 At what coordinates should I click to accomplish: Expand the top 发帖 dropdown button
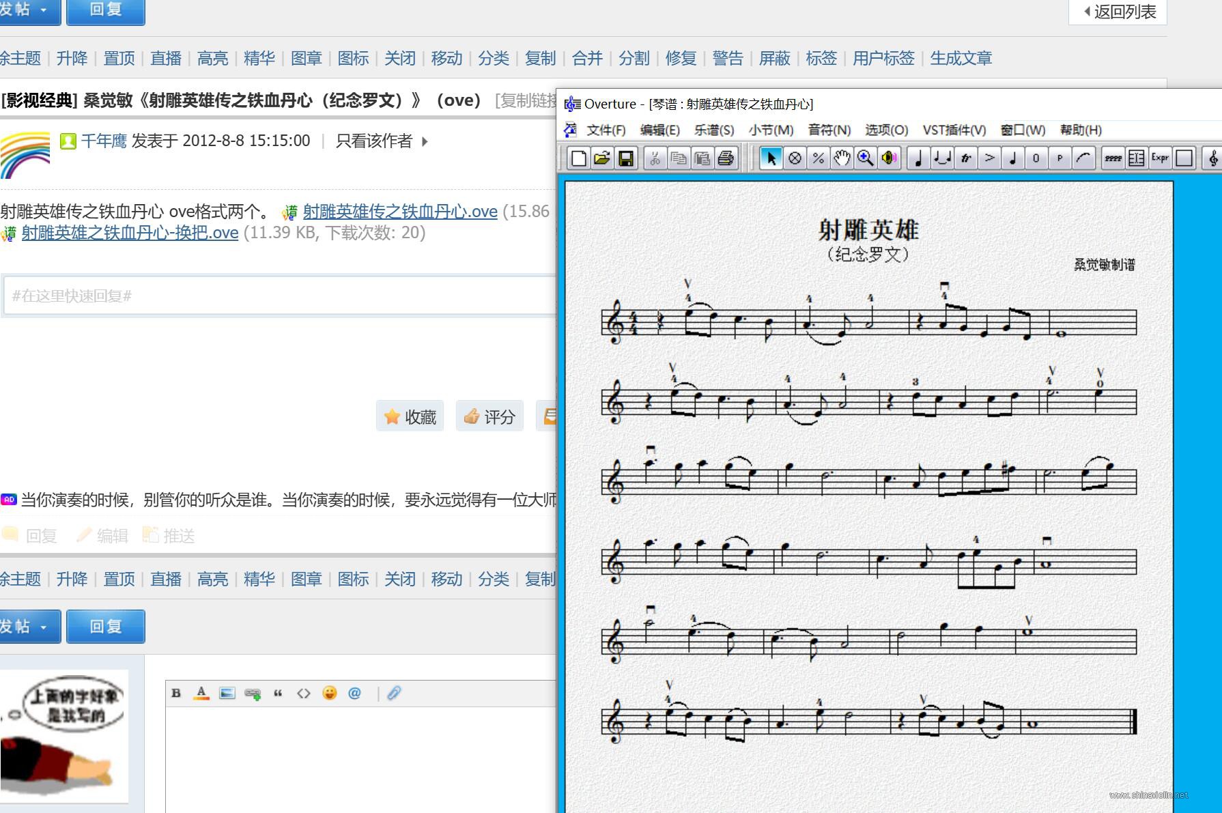click(43, 10)
